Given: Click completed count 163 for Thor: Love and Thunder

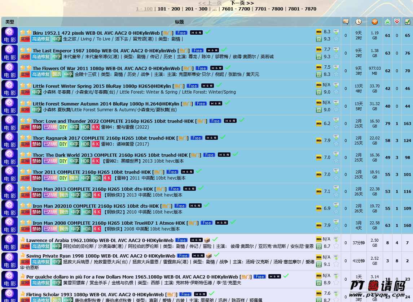Looking at the screenshot, I should coord(407,124).
